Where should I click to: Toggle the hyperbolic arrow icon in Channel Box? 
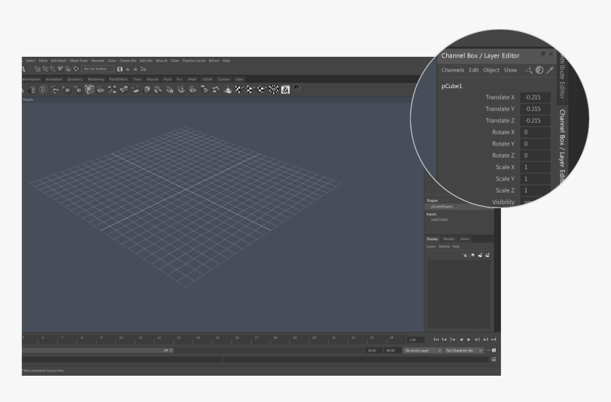click(550, 70)
